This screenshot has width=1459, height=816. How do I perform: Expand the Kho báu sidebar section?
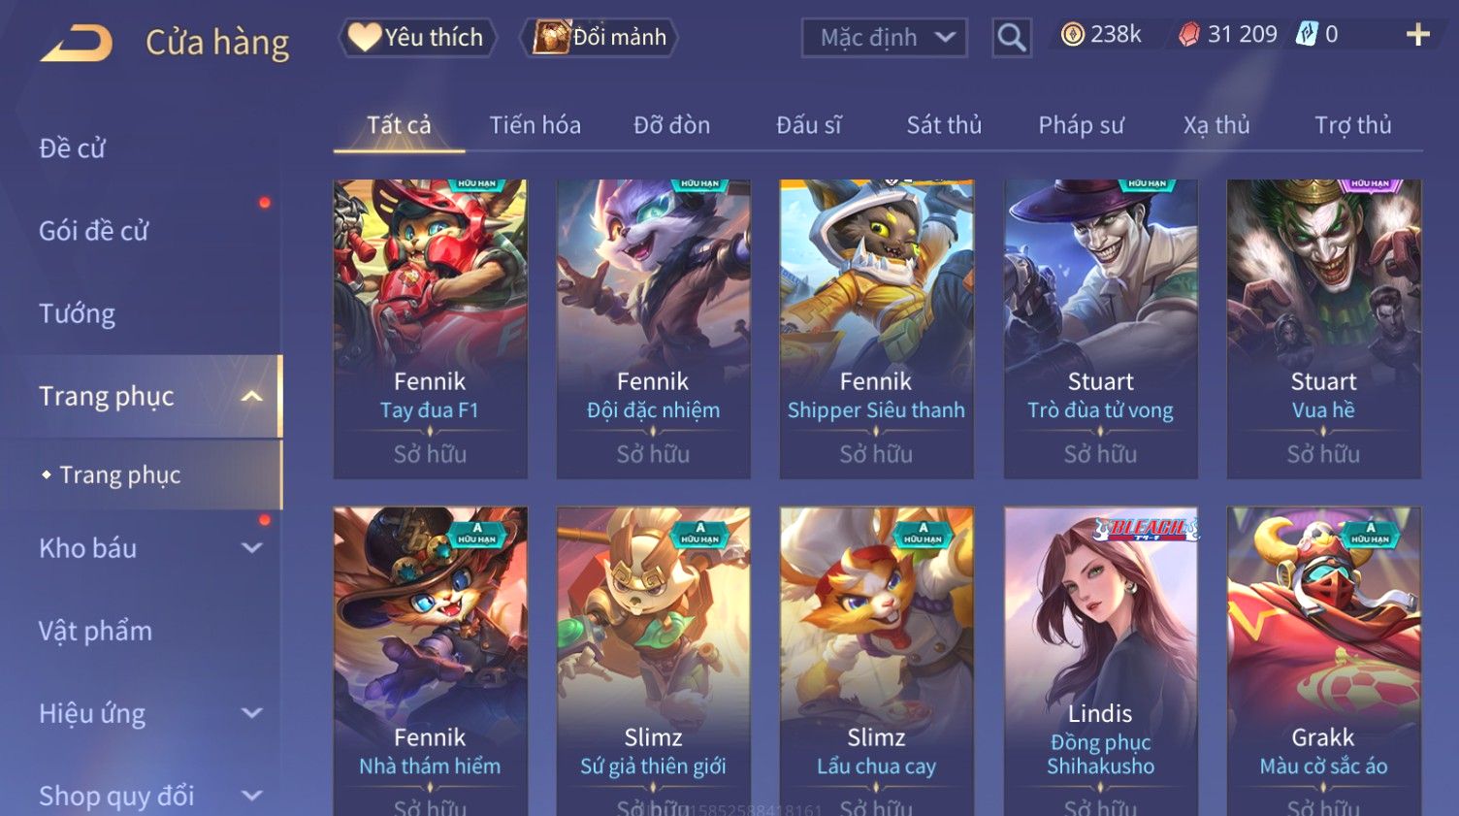[x=251, y=548]
